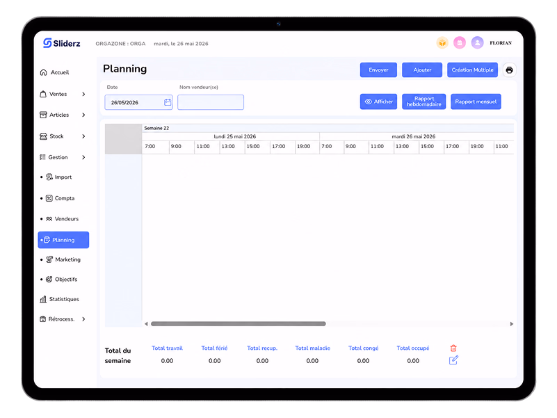Click the Ajouter button
This screenshot has width=557, height=418.
coord(422,70)
